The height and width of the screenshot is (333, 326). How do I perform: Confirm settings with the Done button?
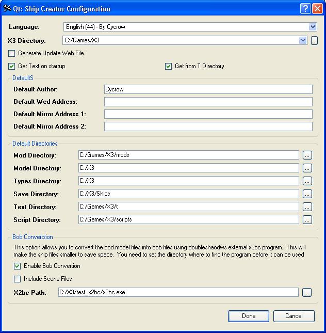click(249, 316)
